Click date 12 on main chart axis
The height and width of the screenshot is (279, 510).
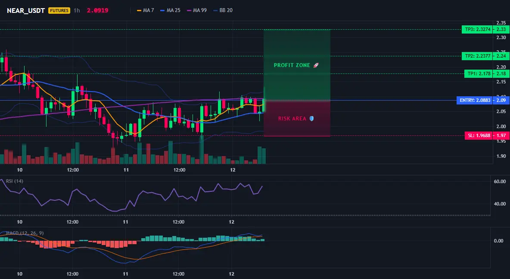pyautogui.click(x=233, y=170)
